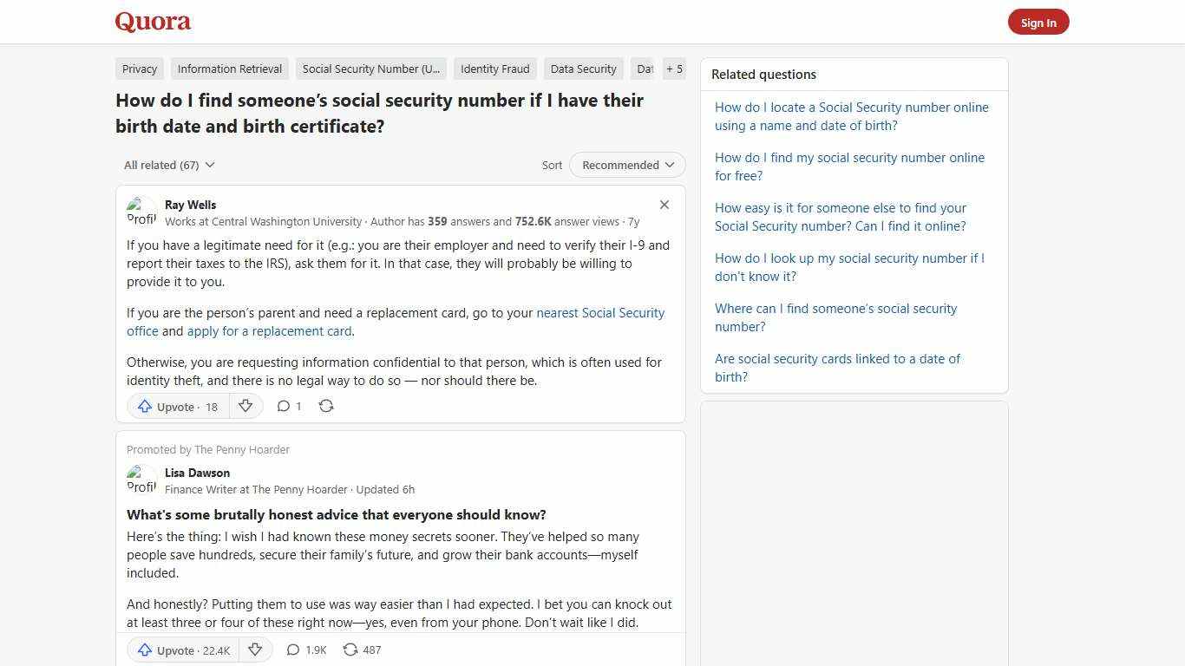Follow the apply for a replacement card link
Viewport: 1185px width, 666px height.
click(x=269, y=330)
